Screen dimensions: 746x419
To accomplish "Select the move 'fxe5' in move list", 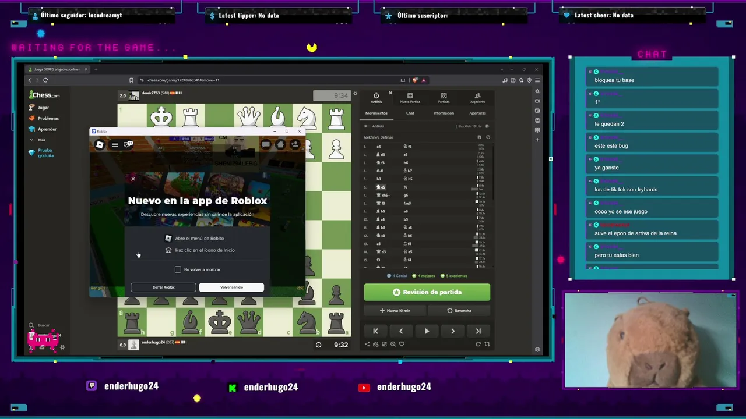I will [407, 203].
